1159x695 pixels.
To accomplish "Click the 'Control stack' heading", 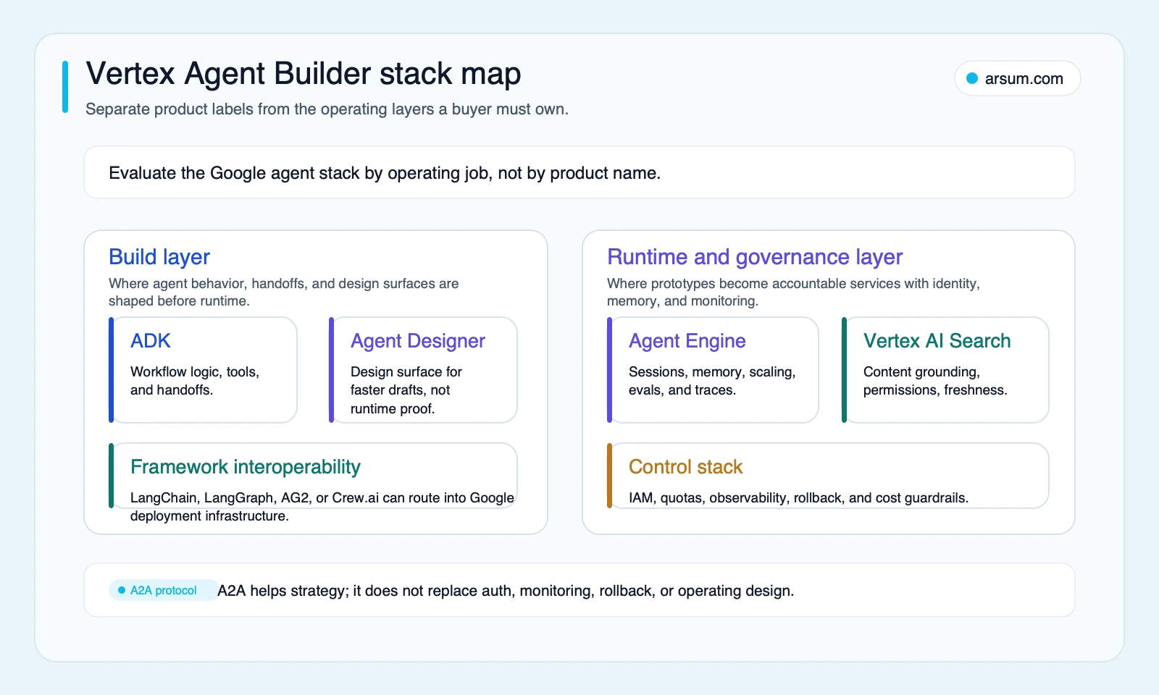I will 686,467.
